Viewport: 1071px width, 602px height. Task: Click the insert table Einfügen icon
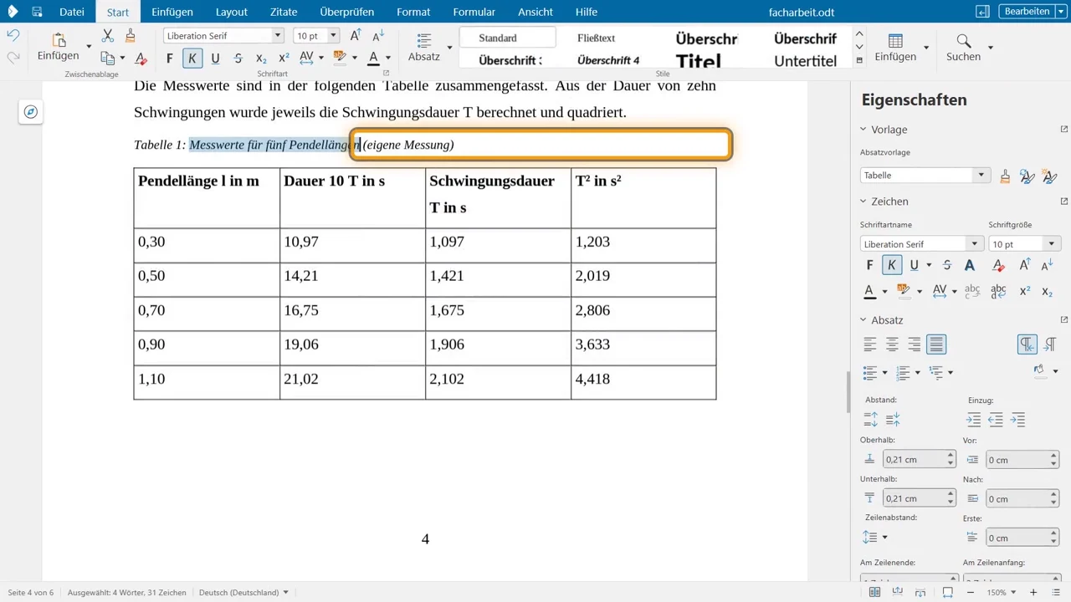895,48
